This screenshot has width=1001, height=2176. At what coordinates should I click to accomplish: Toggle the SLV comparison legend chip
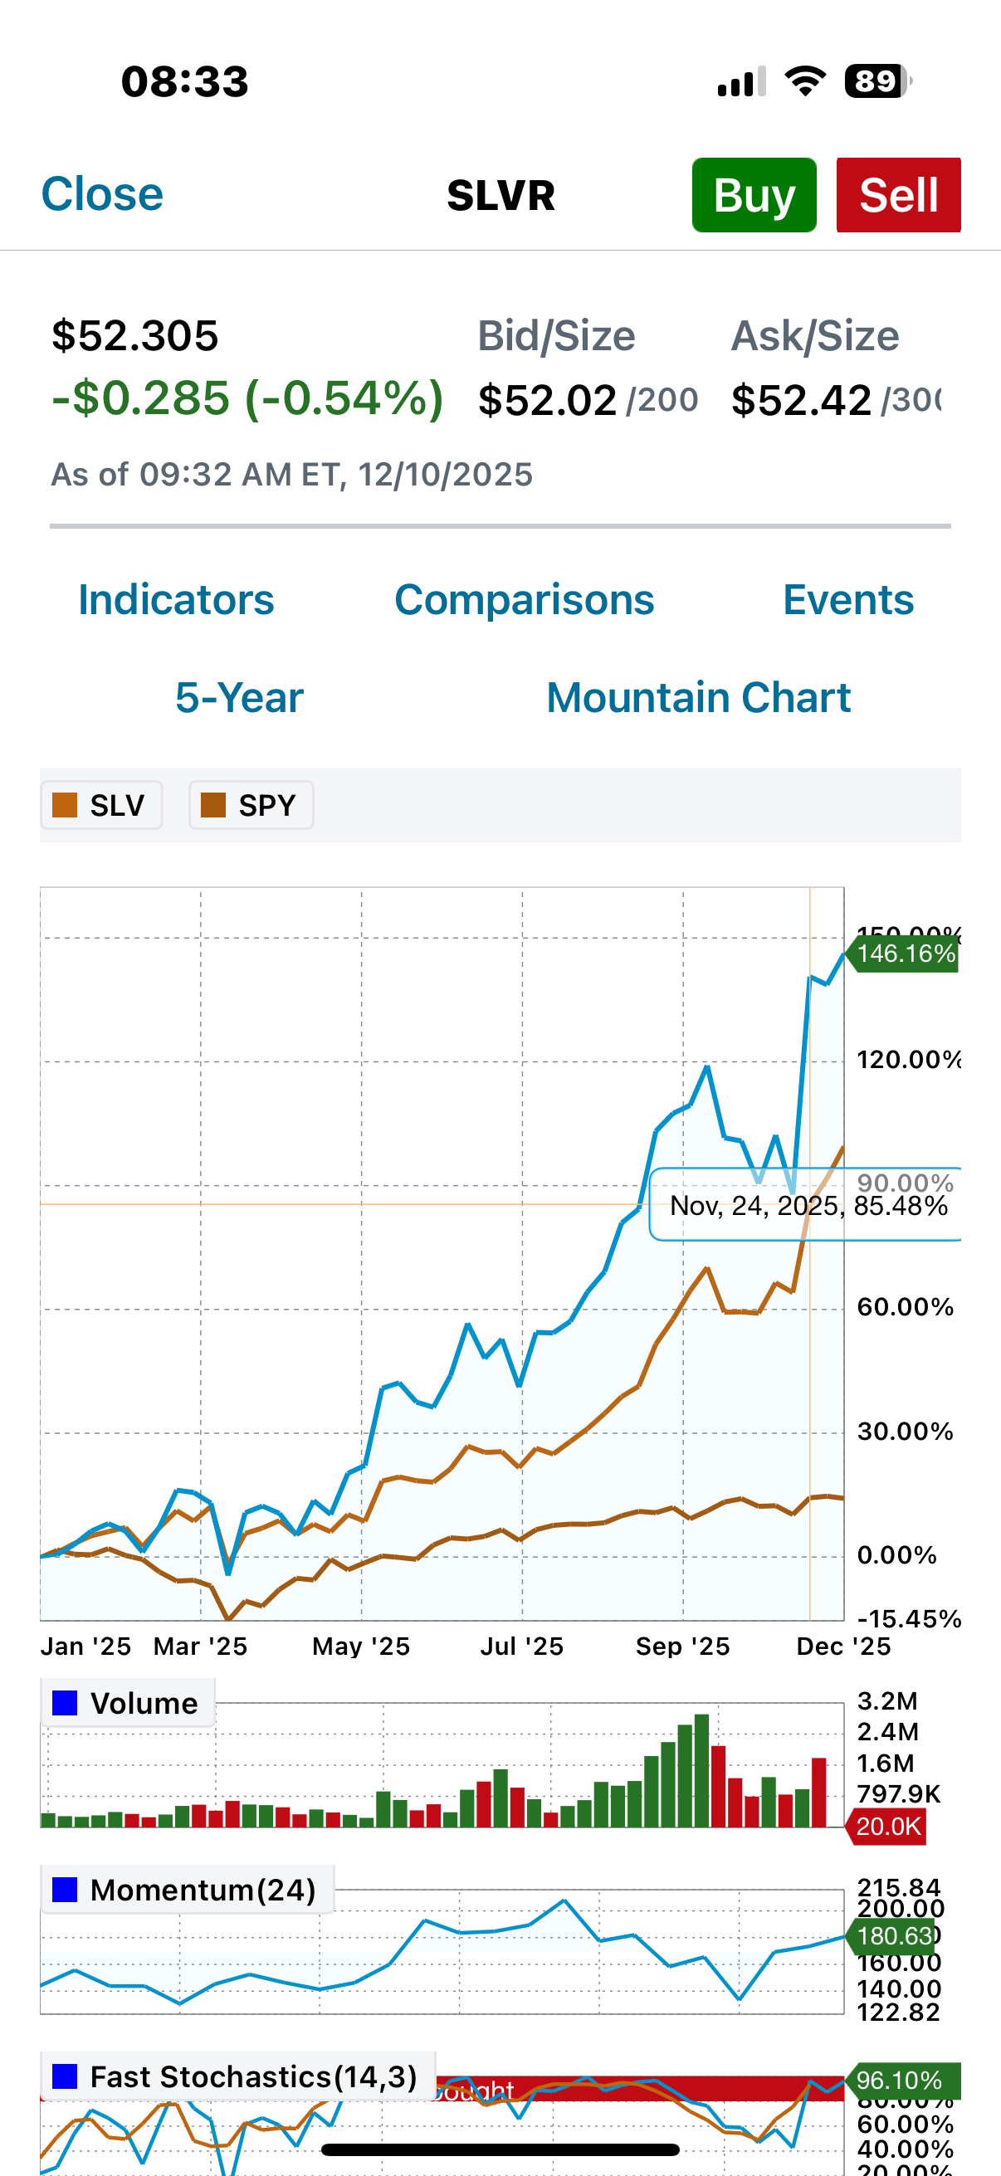pos(101,805)
